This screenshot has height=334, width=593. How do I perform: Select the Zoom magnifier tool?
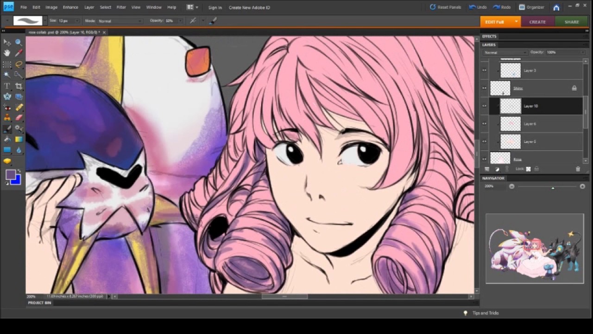(19, 42)
